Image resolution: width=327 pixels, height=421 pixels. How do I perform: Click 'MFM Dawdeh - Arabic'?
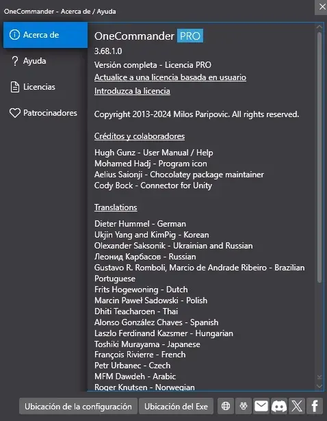(135, 377)
